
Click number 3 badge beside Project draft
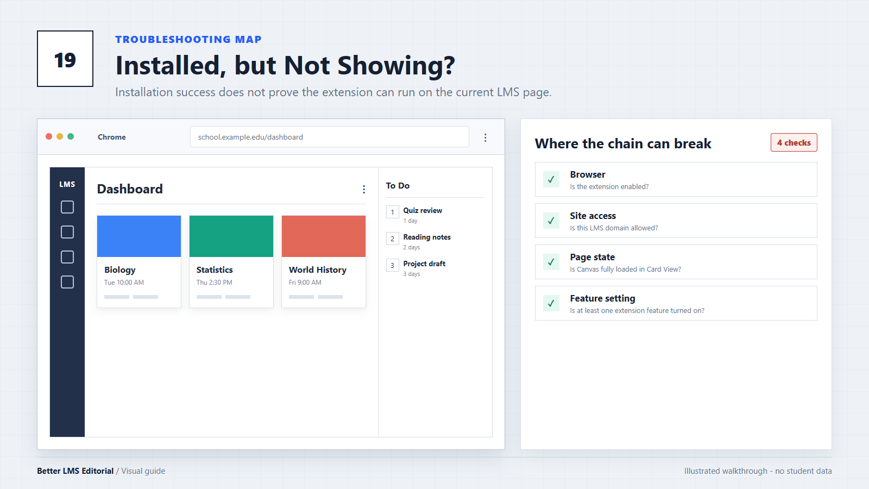pyautogui.click(x=393, y=265)
